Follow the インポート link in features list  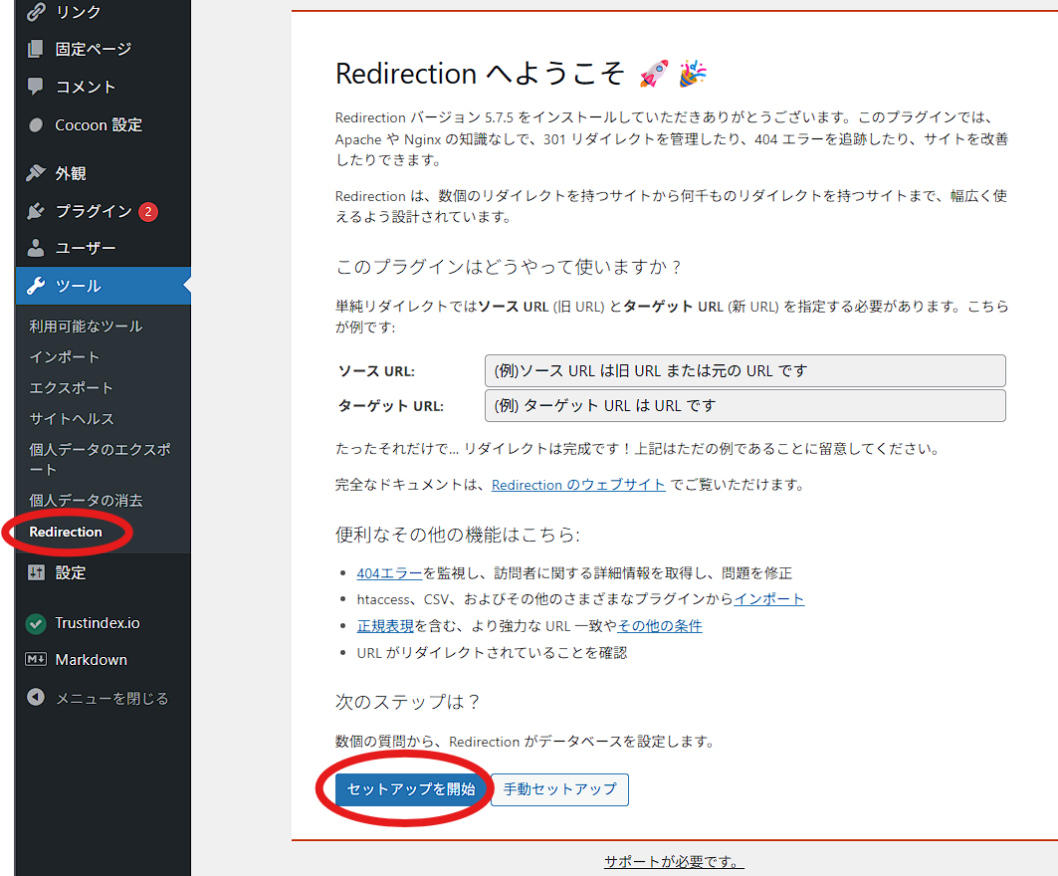pyautogui.click(x=769, y=598)
